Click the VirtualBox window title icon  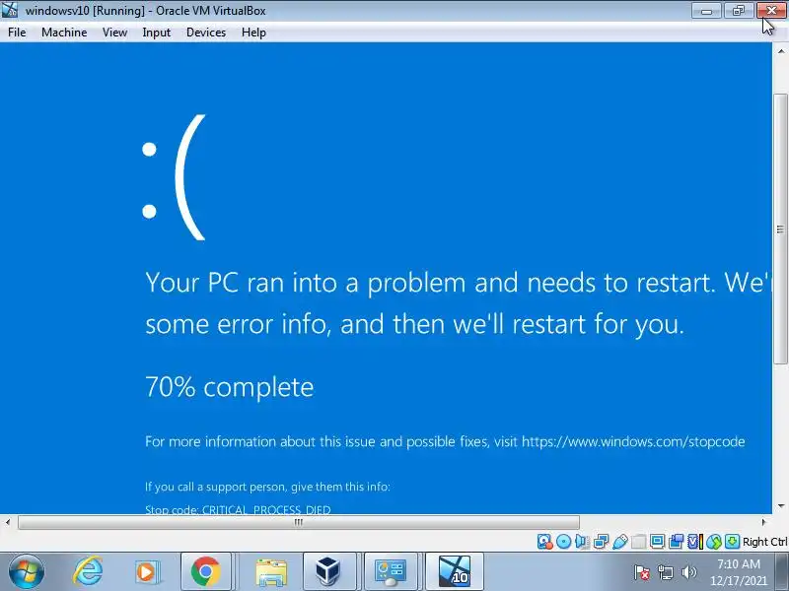pos(10,10)
